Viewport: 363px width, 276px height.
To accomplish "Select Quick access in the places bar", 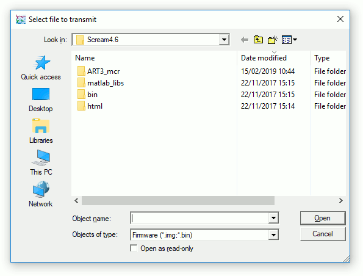I will pos(41,68).
